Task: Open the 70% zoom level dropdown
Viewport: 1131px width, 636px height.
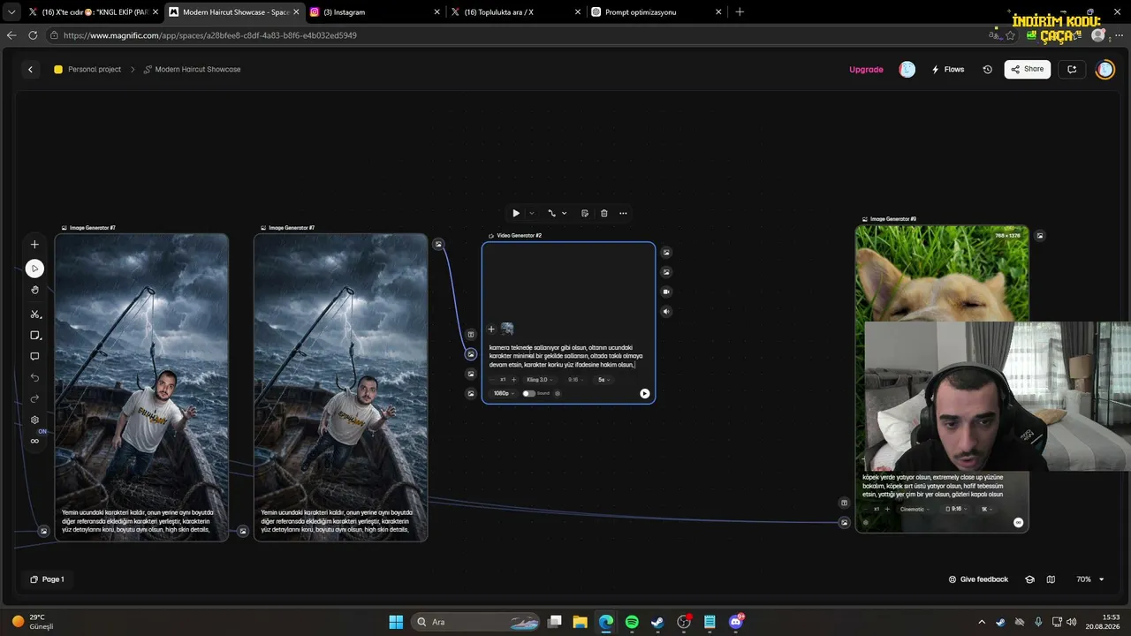Action: (1089, 579)
